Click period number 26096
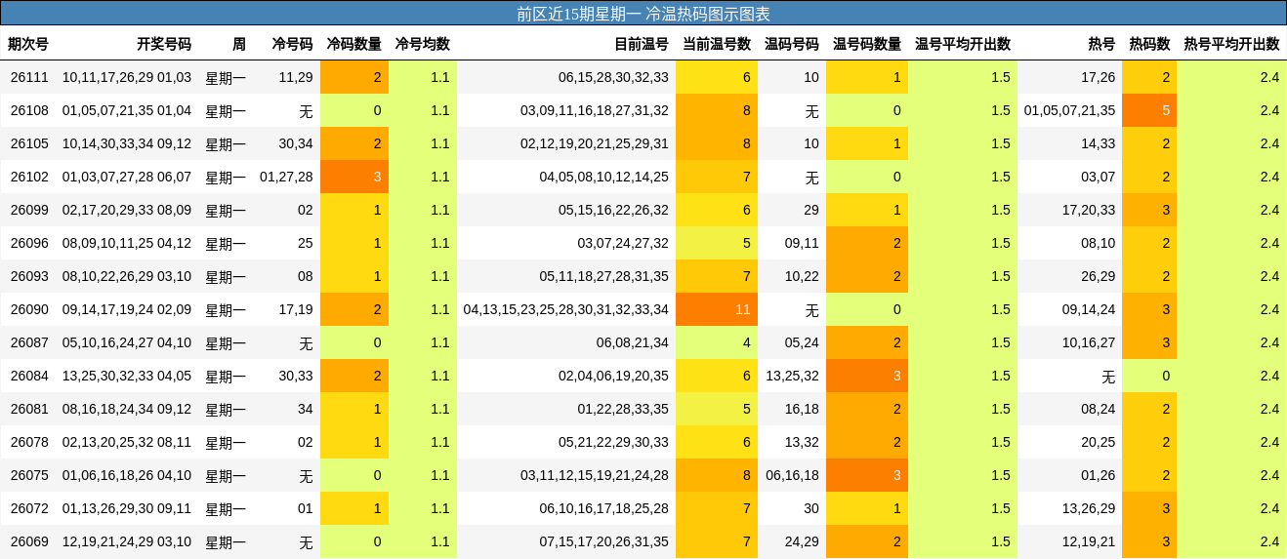This screenshot has height=559, width=1287. [29, 243]
